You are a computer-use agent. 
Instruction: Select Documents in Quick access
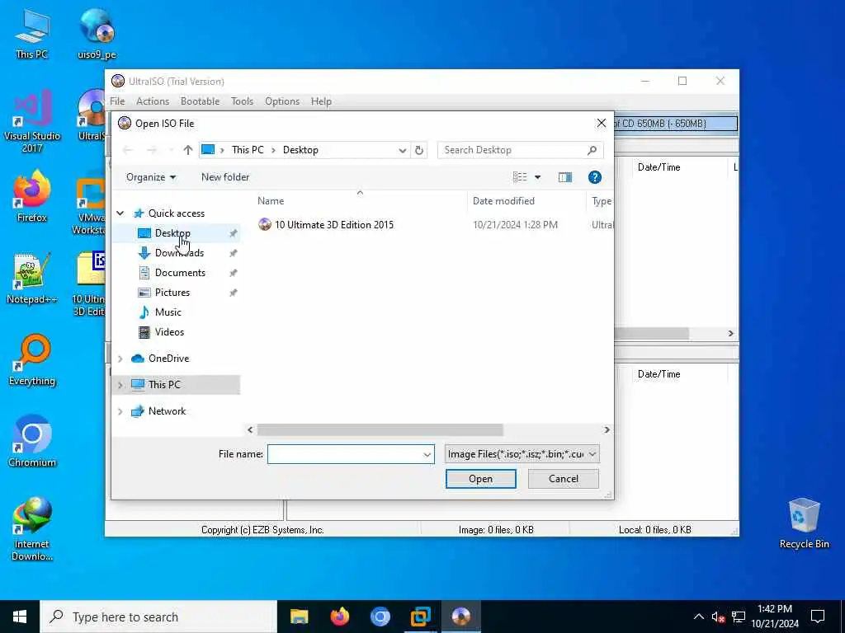[180, 273]
